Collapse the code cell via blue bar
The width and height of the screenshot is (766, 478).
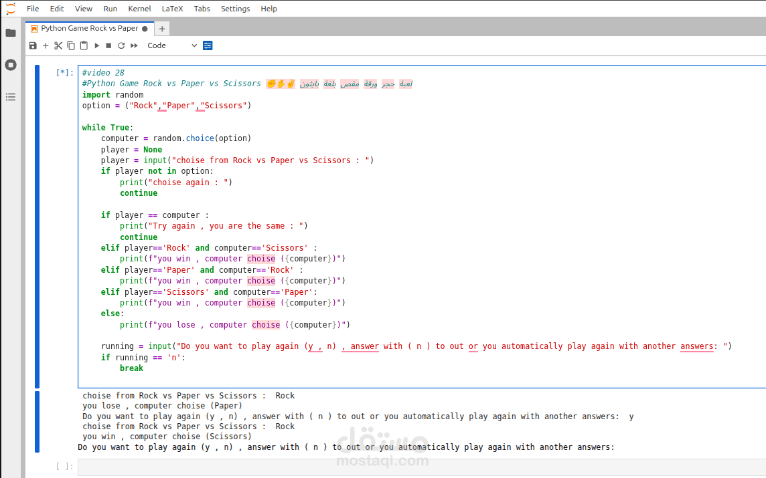tap(37, 227)
